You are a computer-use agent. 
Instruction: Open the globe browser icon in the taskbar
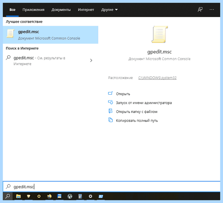[49, 196]
